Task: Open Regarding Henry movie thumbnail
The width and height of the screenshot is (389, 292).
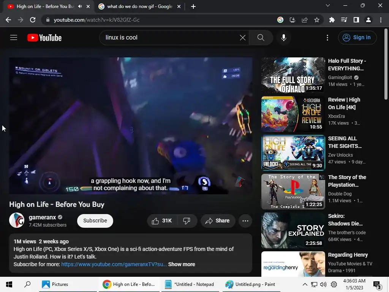Action: [x=293, y=264]
